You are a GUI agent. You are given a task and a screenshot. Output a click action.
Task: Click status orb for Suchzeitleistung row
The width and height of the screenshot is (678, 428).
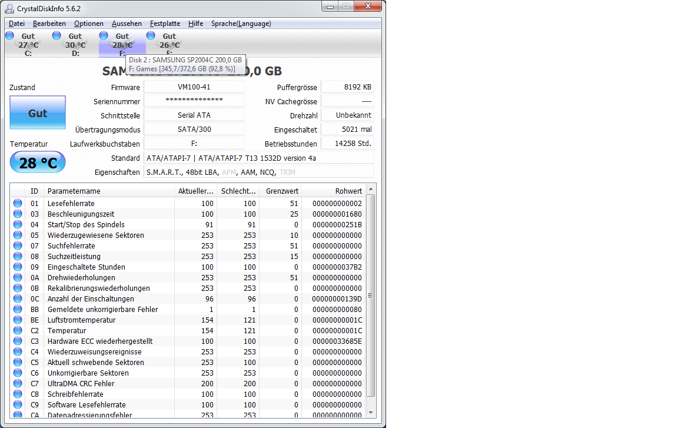click(18, 256)
